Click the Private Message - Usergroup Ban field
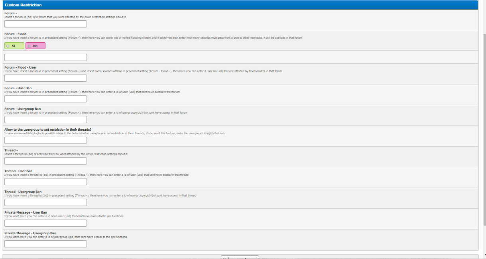Image resolution: width=486 pixels, height=259 pixels. tap(45, 244)
